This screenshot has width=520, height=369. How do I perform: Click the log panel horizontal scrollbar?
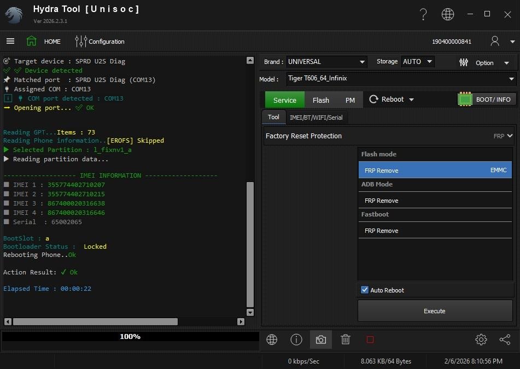tap(96, 321)
